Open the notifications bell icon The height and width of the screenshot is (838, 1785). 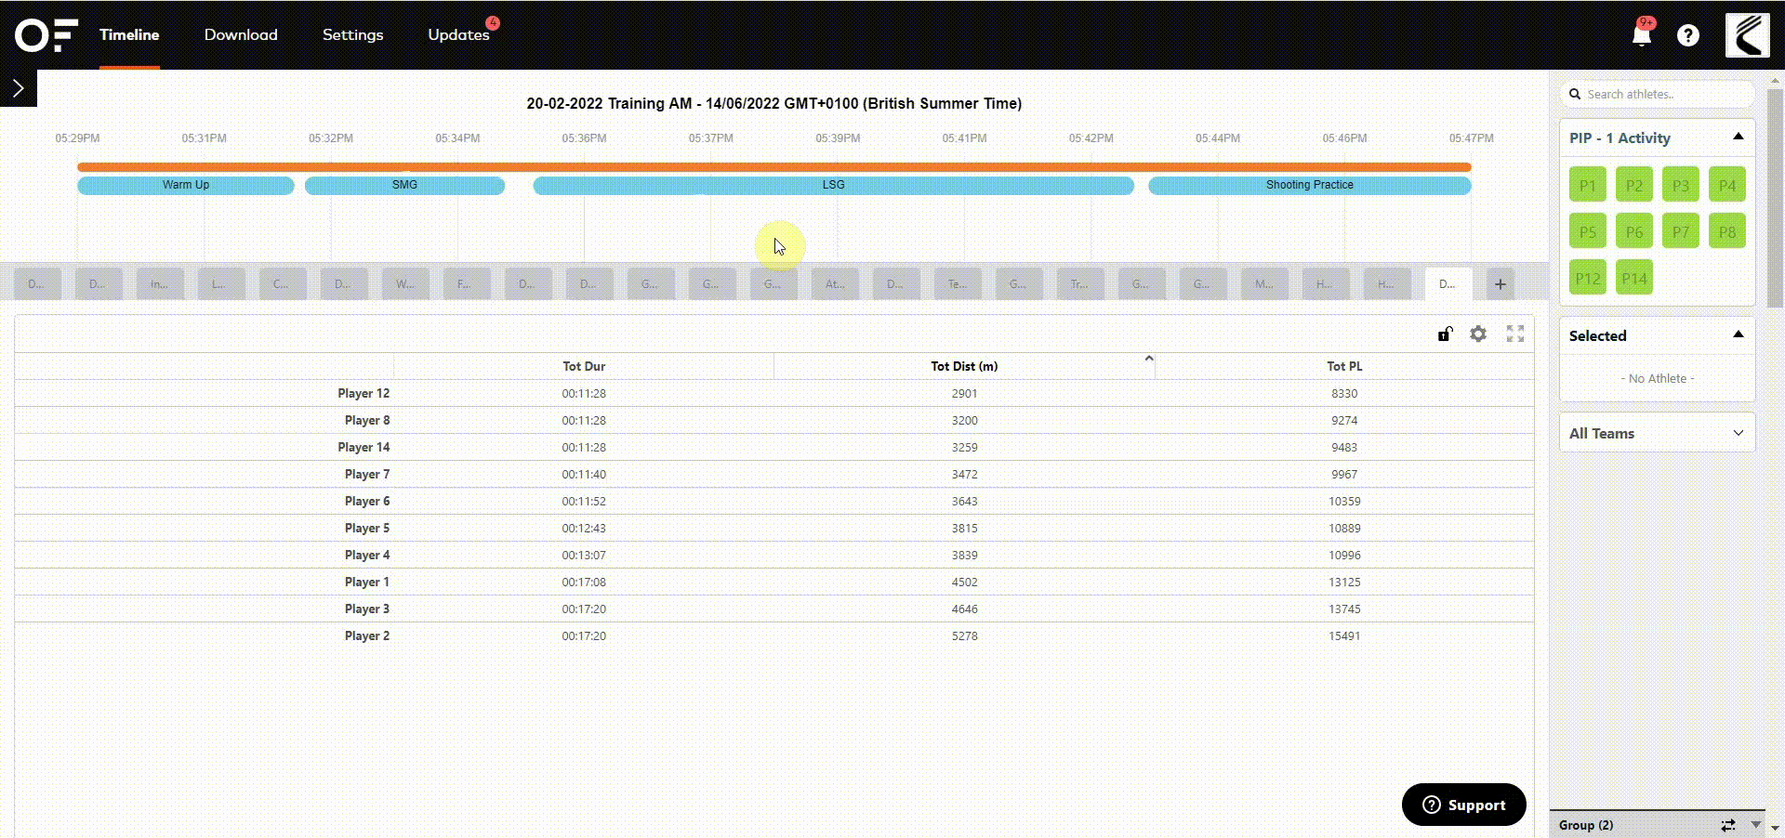(1640, 35)
